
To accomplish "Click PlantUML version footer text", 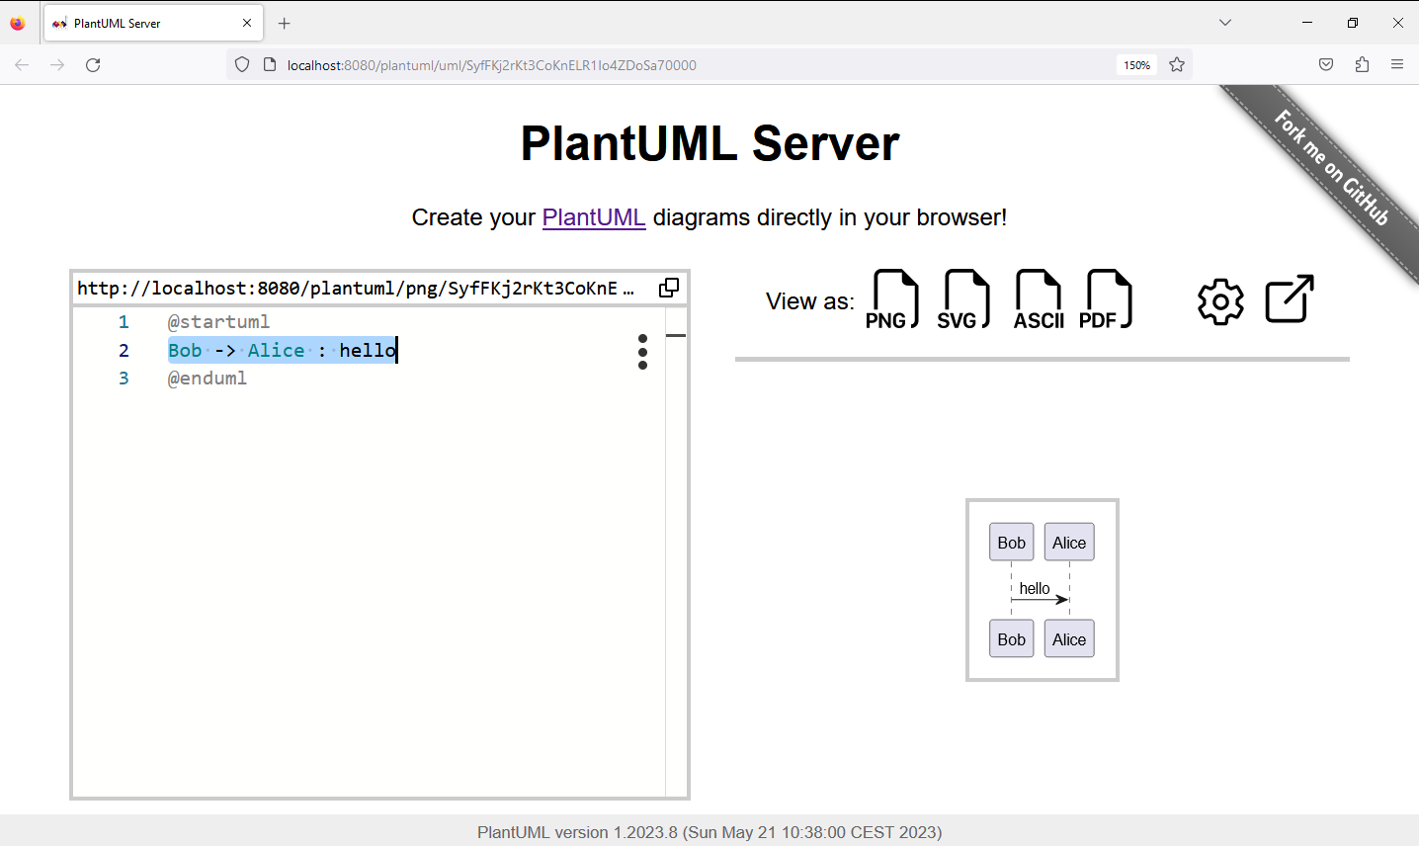I will [709, 832].
